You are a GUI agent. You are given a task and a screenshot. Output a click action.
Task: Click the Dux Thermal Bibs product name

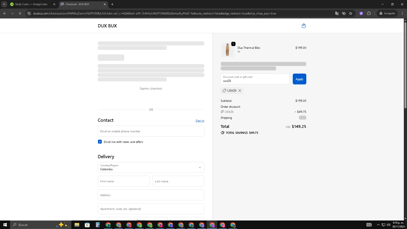click(249, 48)
